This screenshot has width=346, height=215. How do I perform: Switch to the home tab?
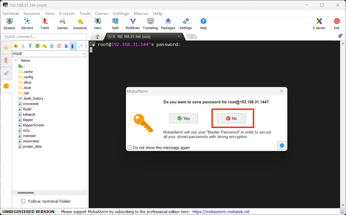pyautogui.click(x=97, y=37)
